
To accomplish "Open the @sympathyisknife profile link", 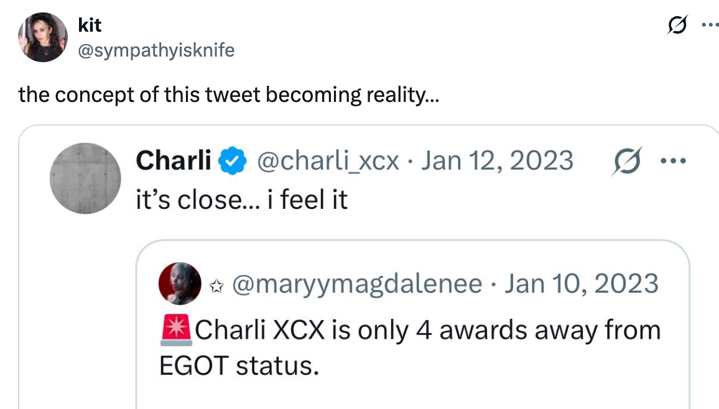I will click(156, 51).
